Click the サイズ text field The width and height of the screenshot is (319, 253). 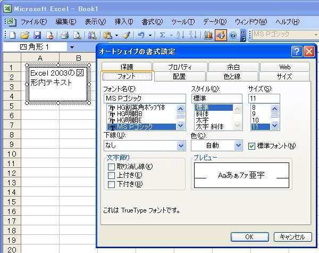[x=264, y=99]
